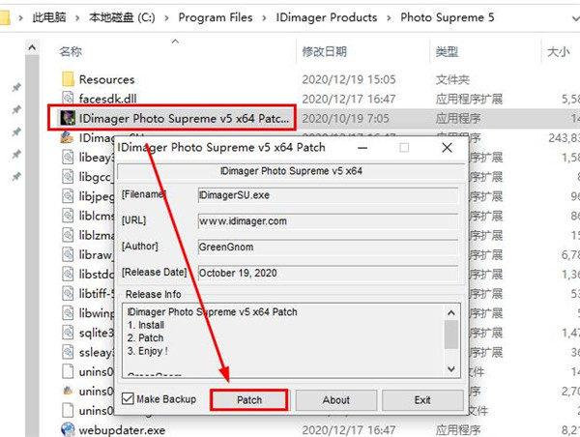Click the 本地磁盘 (C:) breadcrumb
Viewport: 580px width, 437px height.
122,17
